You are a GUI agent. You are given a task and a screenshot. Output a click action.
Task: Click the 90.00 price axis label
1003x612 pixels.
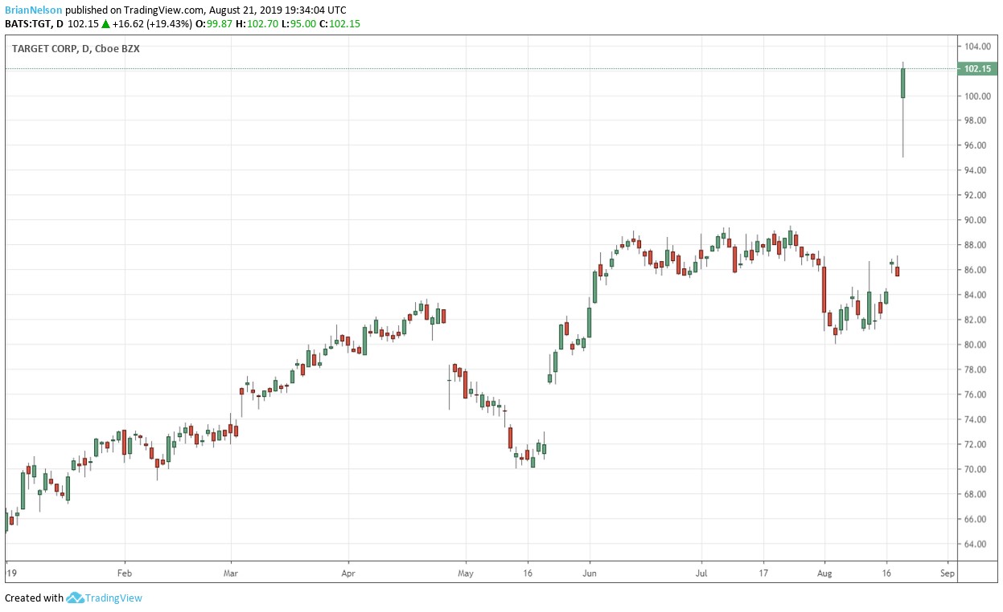[x=977, y=220]
